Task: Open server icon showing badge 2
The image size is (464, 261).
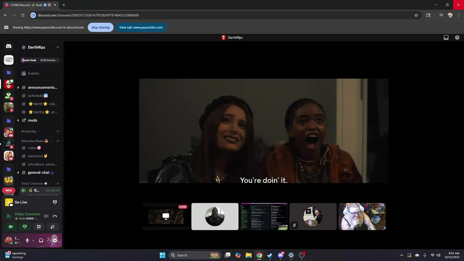Action: 9,96
